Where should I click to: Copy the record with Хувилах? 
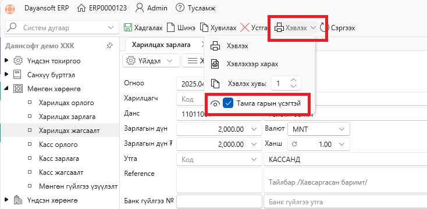[218, 28]
